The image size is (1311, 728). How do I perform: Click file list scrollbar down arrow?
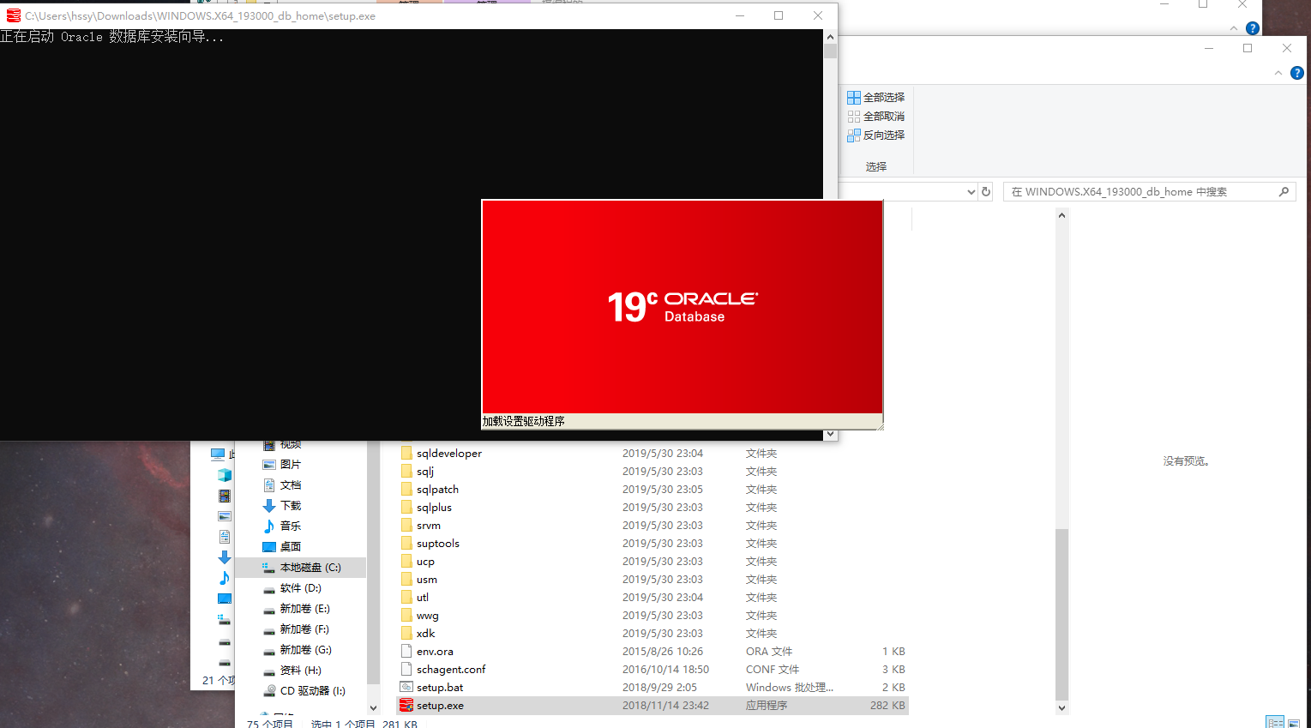tap(1061, 708)
